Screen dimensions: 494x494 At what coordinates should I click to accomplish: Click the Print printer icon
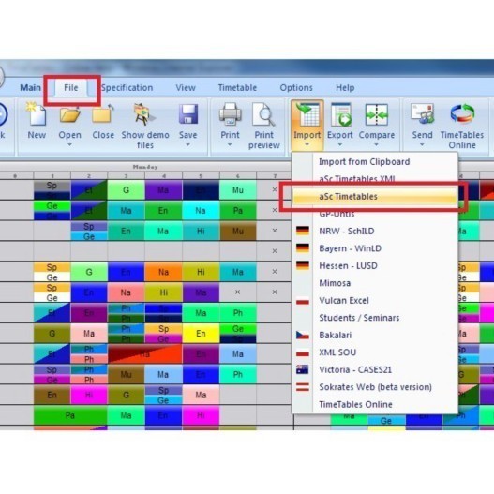pos(230,114)
